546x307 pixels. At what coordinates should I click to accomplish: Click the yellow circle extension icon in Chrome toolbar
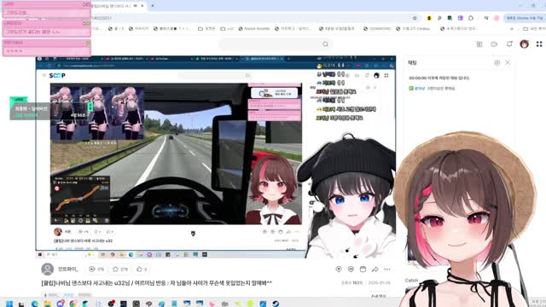pos(429,18)
